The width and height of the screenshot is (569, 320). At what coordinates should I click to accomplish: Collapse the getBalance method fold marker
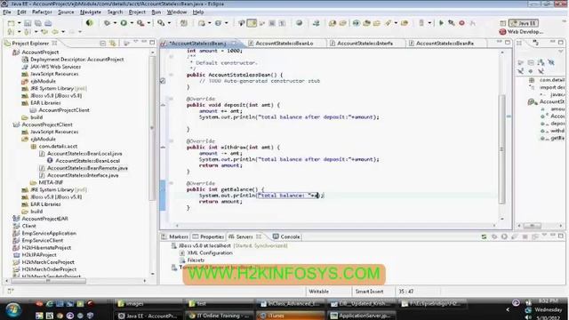pyautogui.click(x=171, y=183)
